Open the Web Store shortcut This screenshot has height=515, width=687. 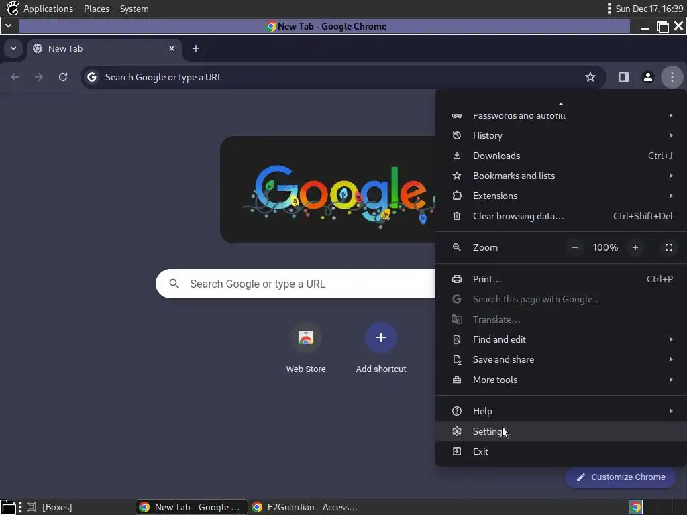point(306,348)
